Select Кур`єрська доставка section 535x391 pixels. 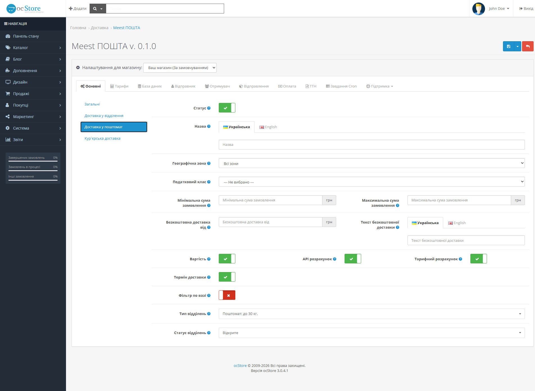coord(114,138)
